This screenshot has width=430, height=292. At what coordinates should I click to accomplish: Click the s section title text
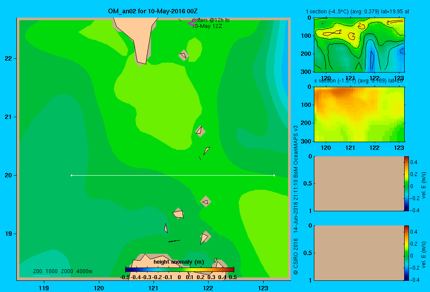pyautogui.click(x=359, y=81)
